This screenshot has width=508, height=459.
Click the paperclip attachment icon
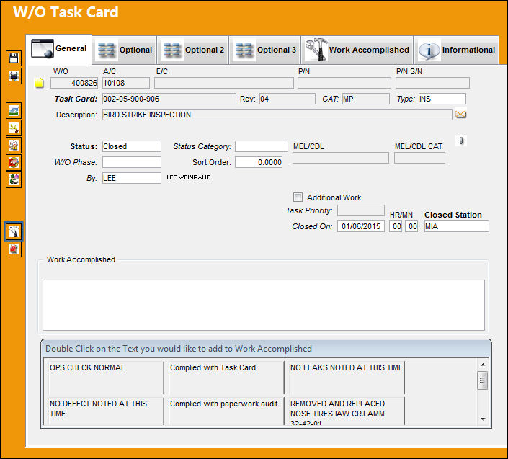click(461, 141)
